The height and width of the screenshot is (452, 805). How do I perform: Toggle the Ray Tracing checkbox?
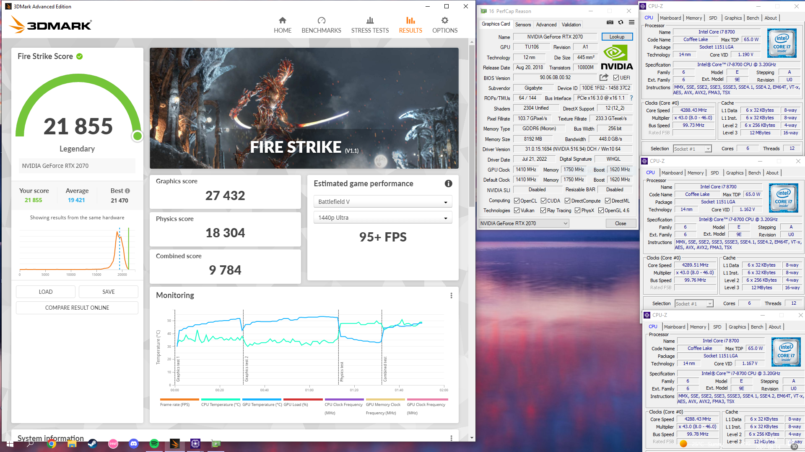pos(543,211)
